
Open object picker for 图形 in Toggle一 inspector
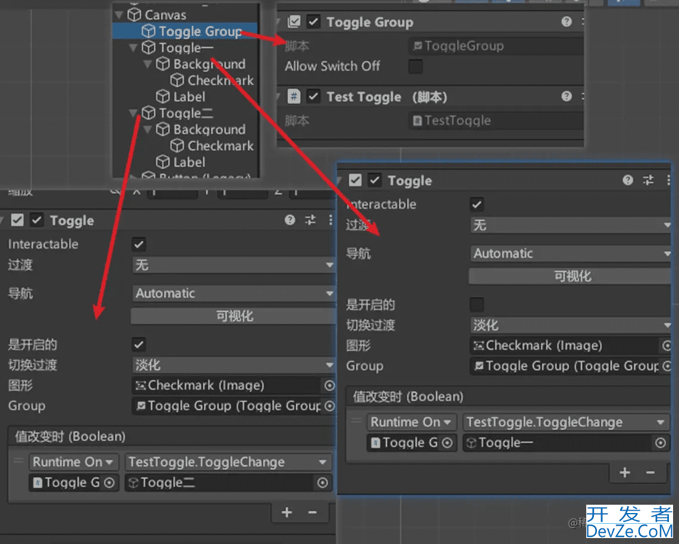667,345
